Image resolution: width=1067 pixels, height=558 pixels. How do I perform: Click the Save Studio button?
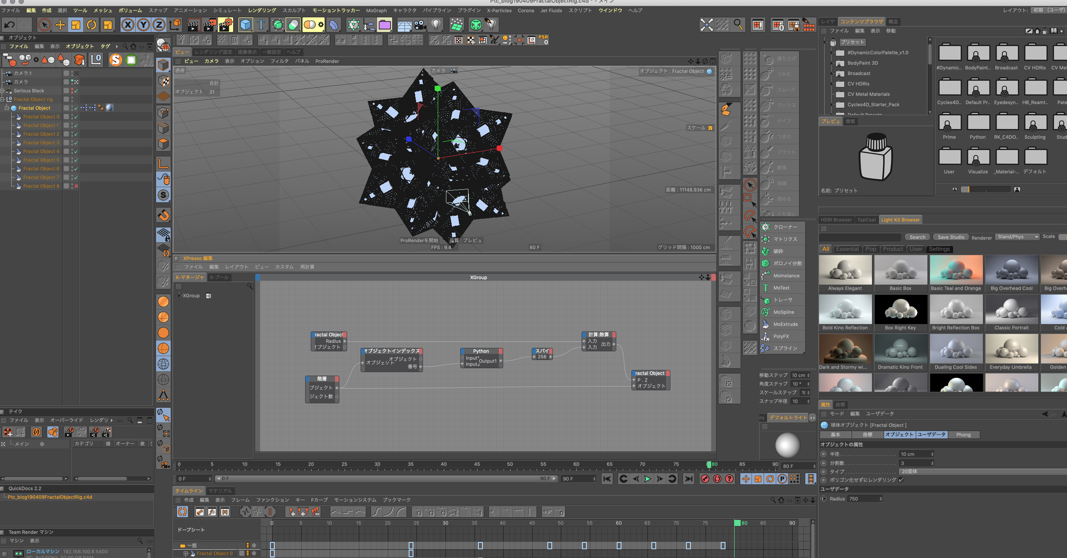tap(951, 237)
